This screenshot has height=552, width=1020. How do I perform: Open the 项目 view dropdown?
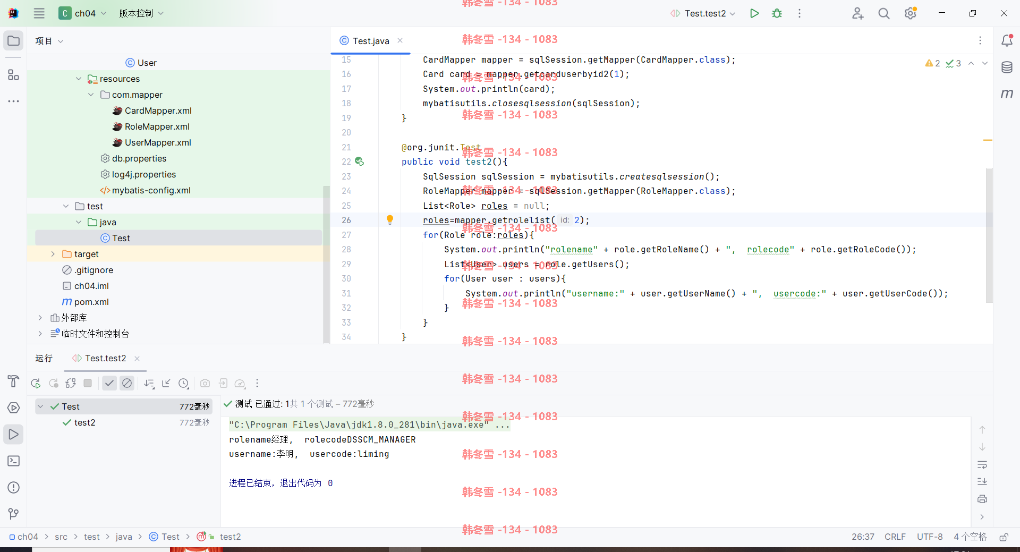[x=49, y=41]
